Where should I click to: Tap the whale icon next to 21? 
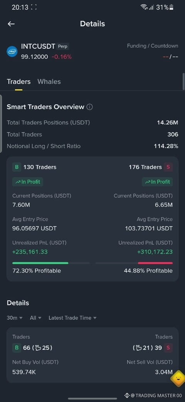pyautogui.click(x=140, y=348)
